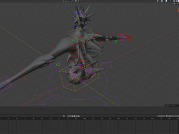The image size is (179, 134).
Task: Open the overlays options dropdown arrow
Action: tap(168, 1)
